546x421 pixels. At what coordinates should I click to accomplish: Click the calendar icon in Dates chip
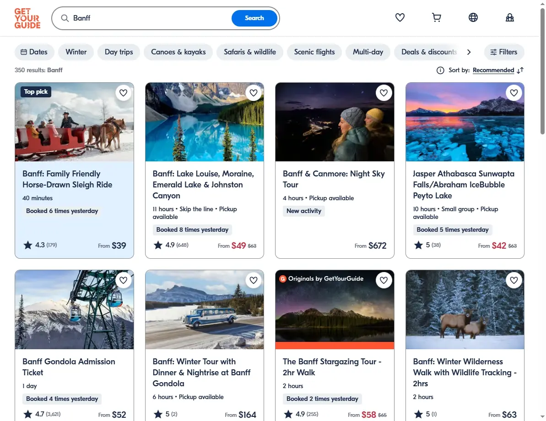(x=24, y=52)
